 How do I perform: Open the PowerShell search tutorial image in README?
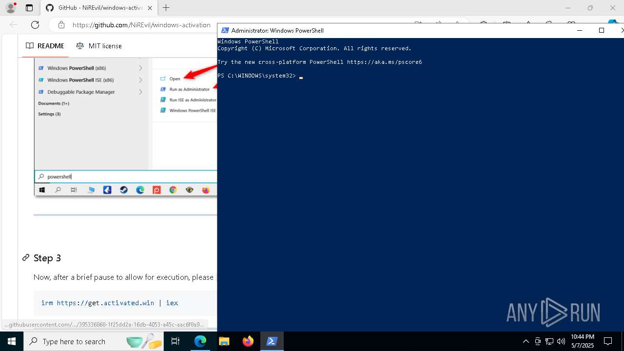125,127
